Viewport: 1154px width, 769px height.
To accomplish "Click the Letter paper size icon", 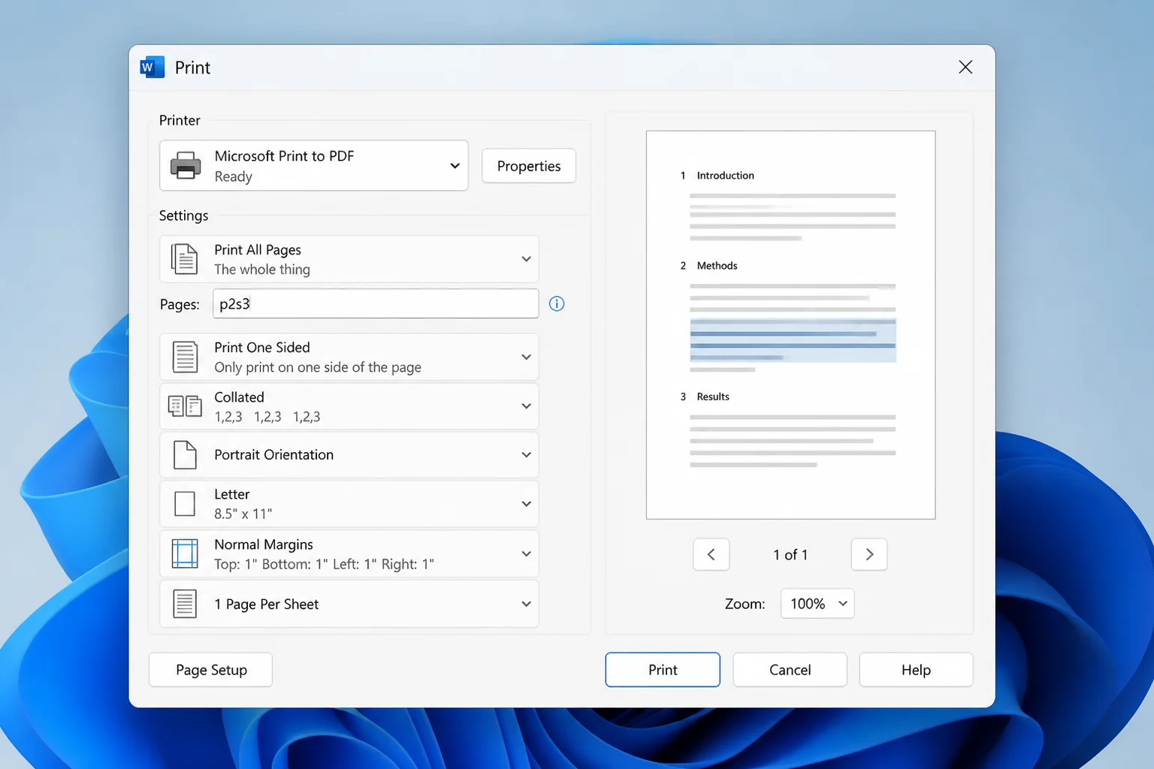I will click(x=185, y=504).
